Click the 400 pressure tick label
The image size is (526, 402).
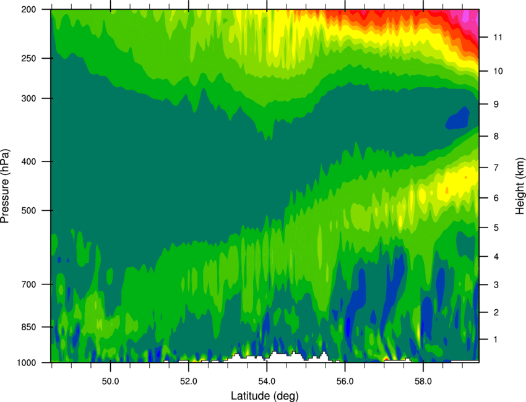(x=28, y=161)
